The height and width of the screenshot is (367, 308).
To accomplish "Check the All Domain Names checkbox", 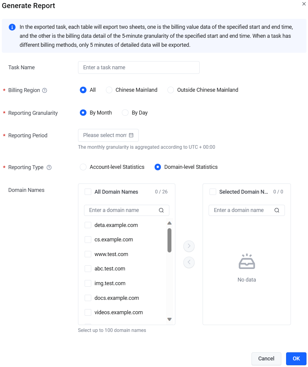I will (x=88, y=192).
